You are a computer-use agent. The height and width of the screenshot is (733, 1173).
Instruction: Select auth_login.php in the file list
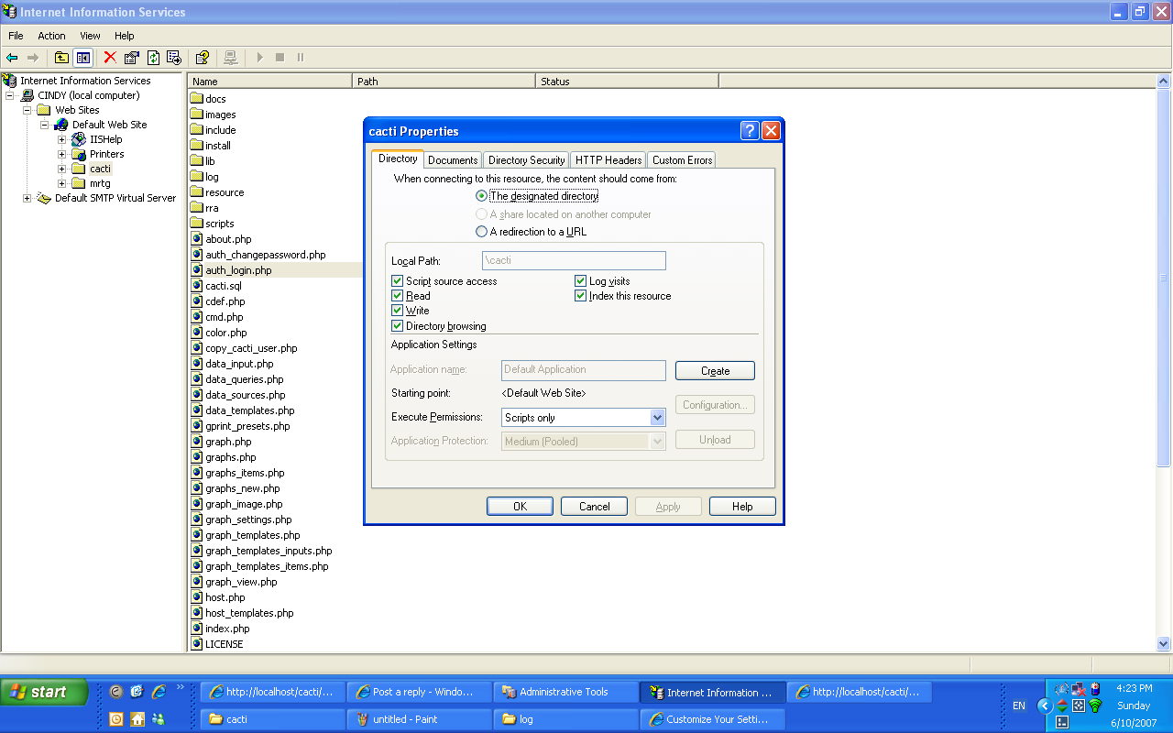pyautogui.click(x=238, y=270)
